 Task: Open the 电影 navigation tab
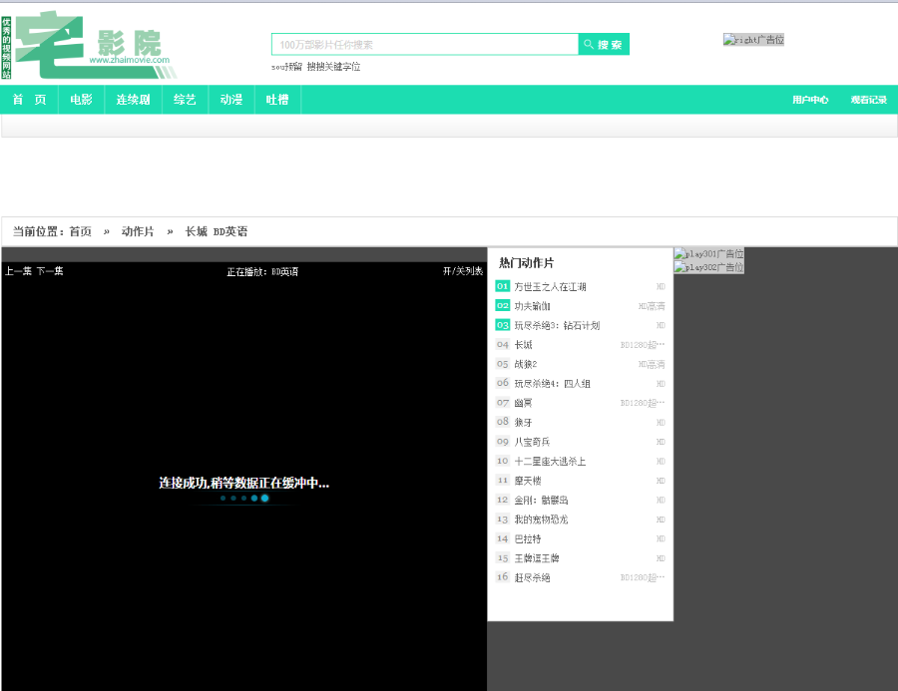click(x=82, y=100)
